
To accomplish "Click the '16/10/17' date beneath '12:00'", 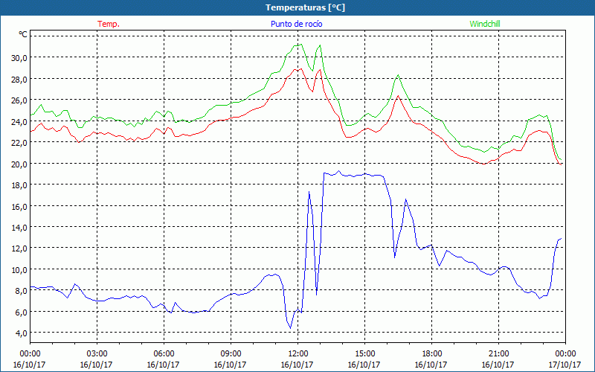I will tap(297, 365).
